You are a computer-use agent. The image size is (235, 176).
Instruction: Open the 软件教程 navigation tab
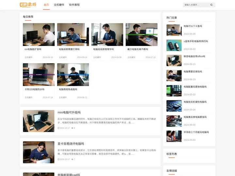pyautogui.click(x=74, y=5)
